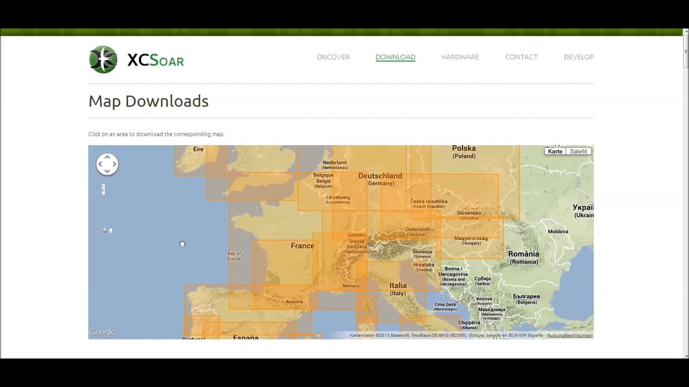The height and width of the screenshot is (387, 689).
Task: Click the Slovenija label on the map
Action: (423, 252)
